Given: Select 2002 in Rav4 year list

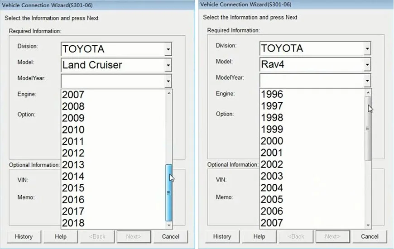Looking at the screenshot, I should tap(312, 164).
